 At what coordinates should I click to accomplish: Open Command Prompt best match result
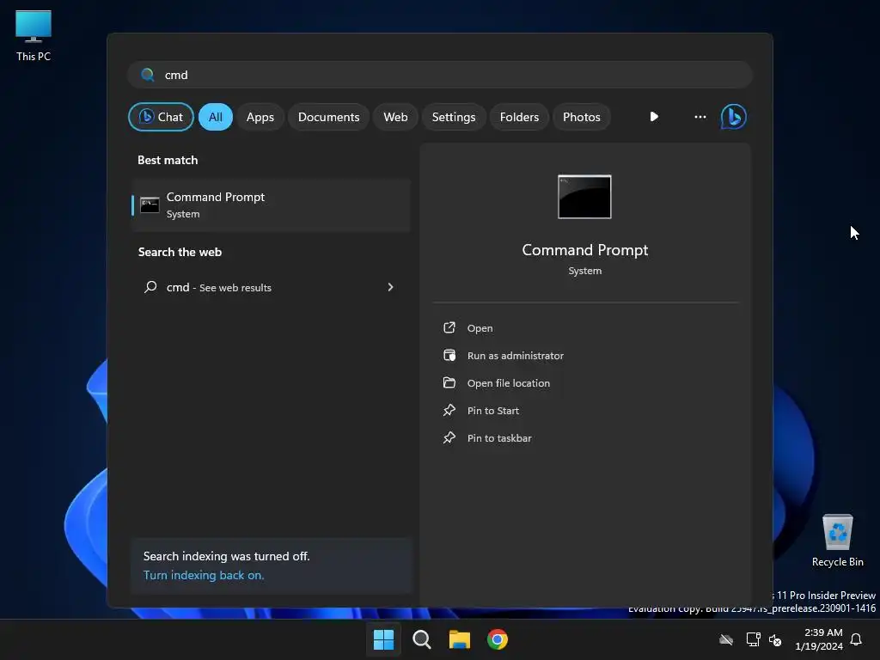[271, 205]
